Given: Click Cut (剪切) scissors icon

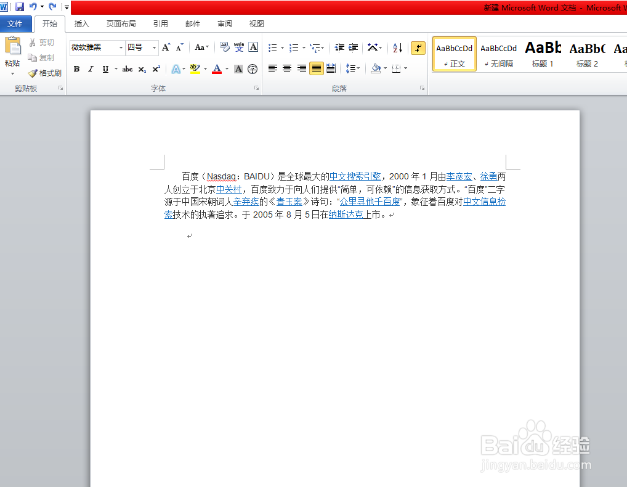Looking at the screenshot, I should coord(33,43).
